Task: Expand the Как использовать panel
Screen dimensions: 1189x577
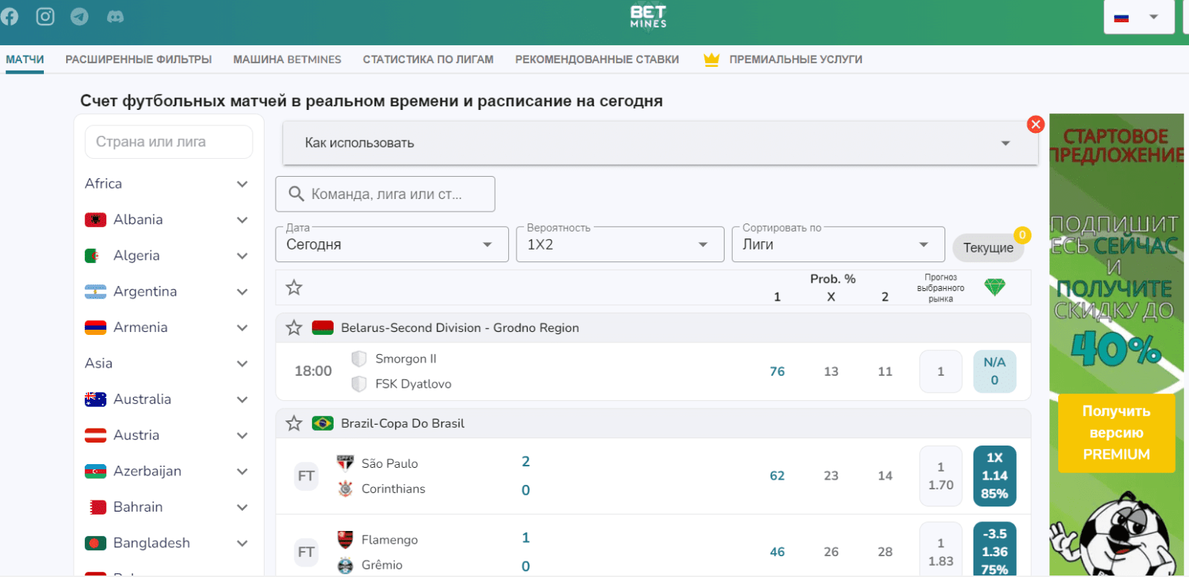Action: pyautogui.click(x=660, y=143)
